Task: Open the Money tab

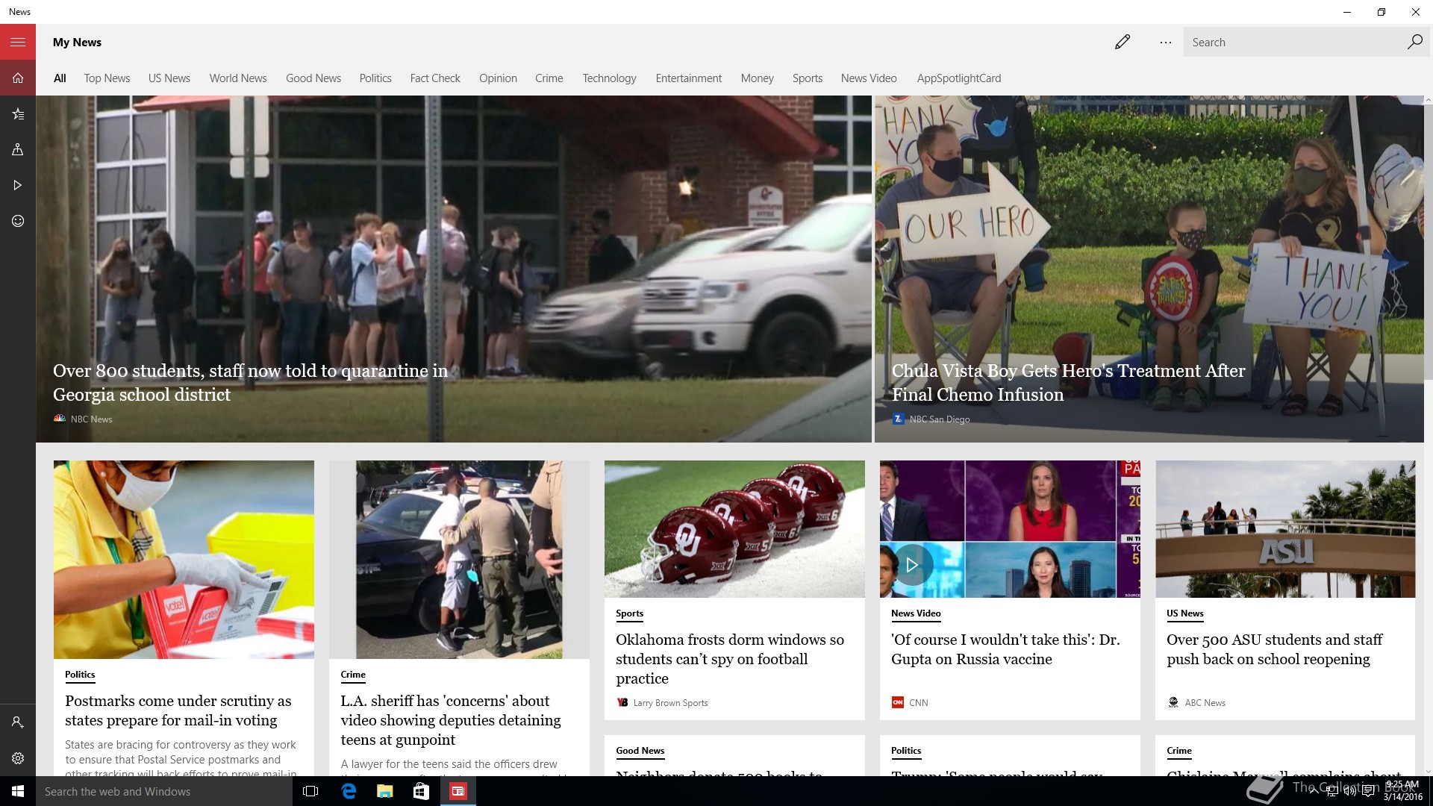Action: (758, 78)
